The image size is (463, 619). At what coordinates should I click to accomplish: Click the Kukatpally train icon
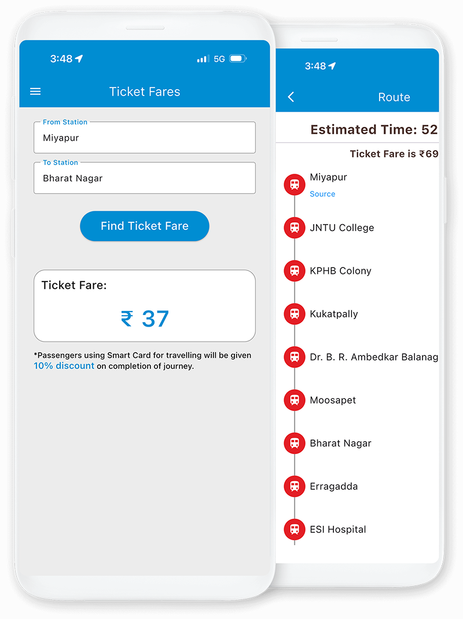click(x=295, y=314)
